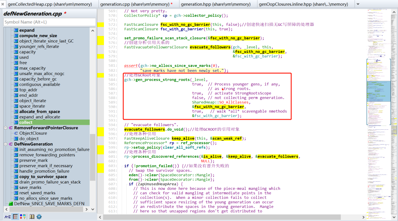
Task: Select reset_saved_marks entry
Action: click(37, 193)
